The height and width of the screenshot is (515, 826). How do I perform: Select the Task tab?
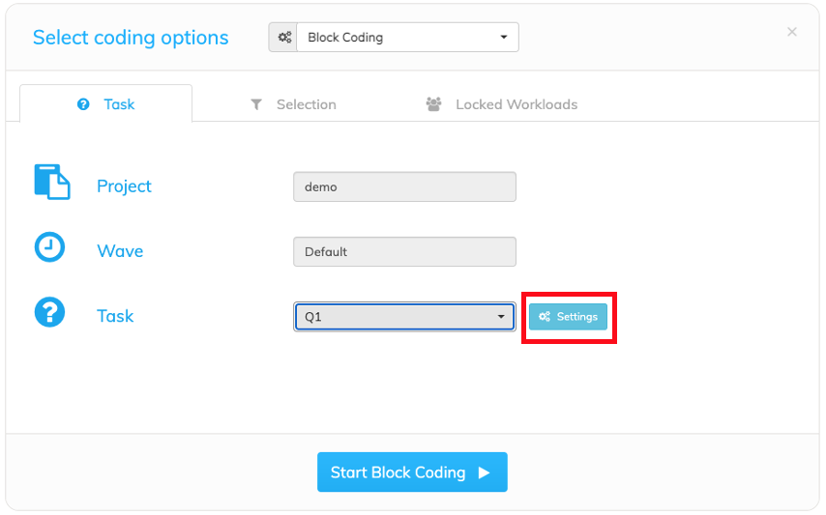point(105,103)
